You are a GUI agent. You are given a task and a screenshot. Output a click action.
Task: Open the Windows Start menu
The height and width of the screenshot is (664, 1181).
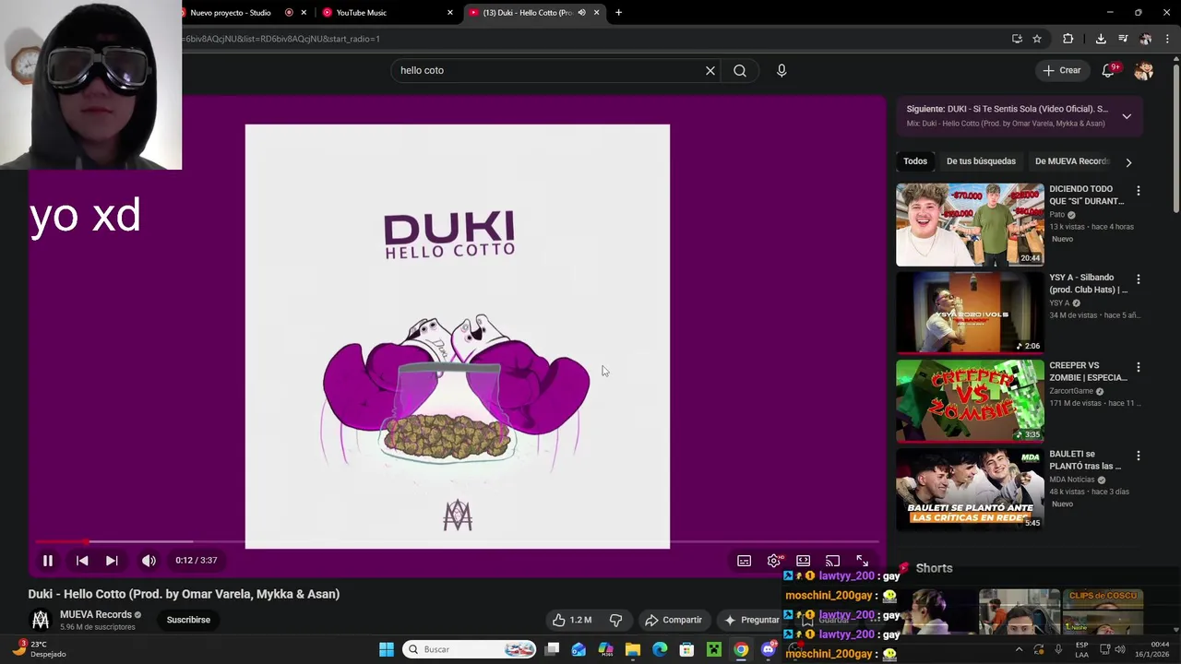click(387, 649)
